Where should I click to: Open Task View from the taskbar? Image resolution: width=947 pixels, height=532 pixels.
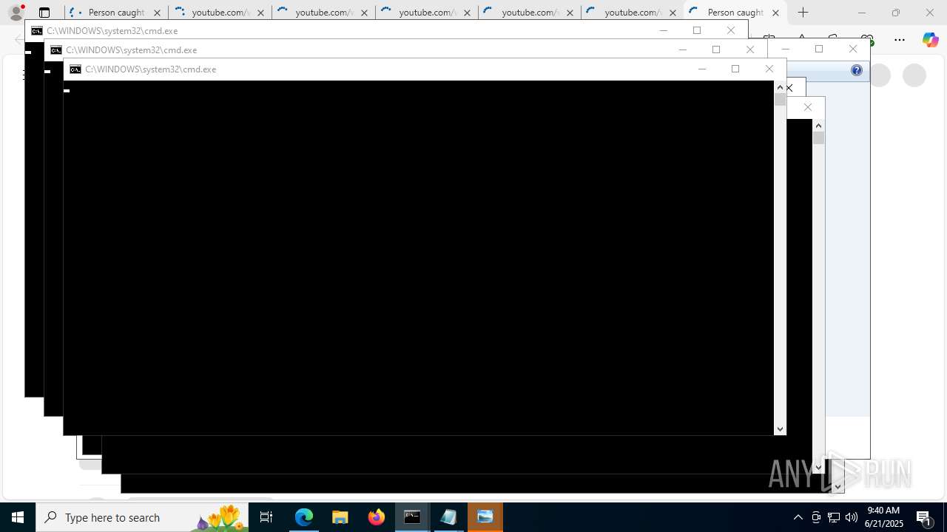pyautogui.click(x=266, y=517)
